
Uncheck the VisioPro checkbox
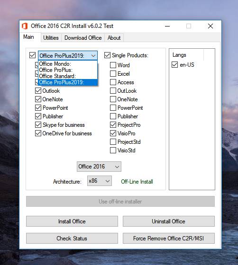tap(113, 133)
